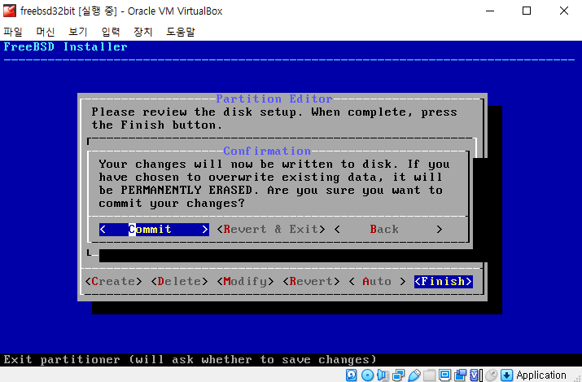Click the FreeBSD Installer header text
The image size is (582, 382).
[x=66, y=46]
